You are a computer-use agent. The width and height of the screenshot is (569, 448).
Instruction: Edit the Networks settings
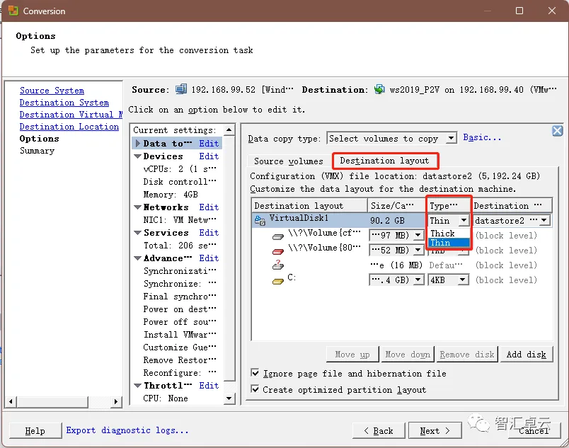[209, 207]
